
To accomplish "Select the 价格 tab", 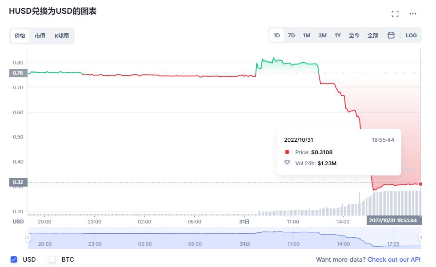I will click(x=20, y=36).
